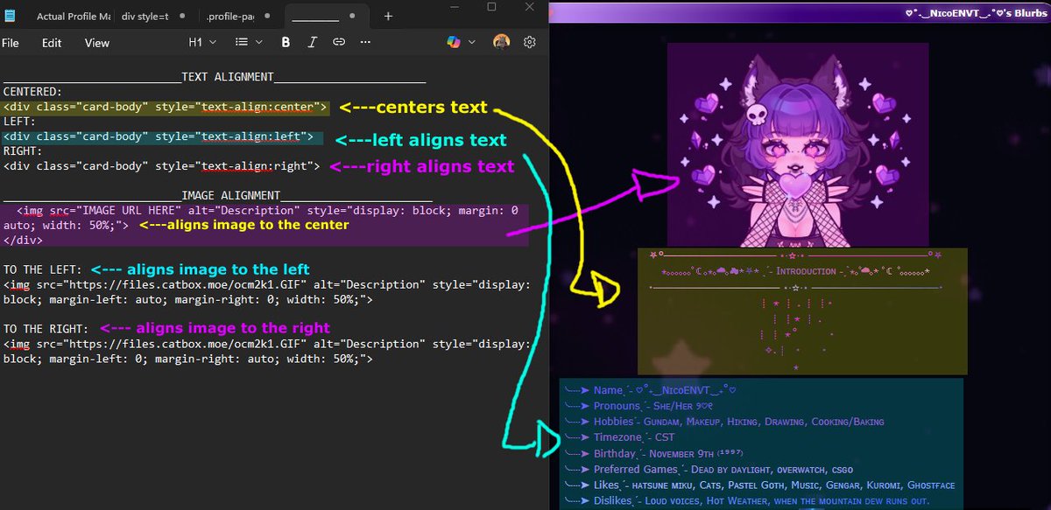Click the CENTERED: label in editor

(x=32, y=92)
